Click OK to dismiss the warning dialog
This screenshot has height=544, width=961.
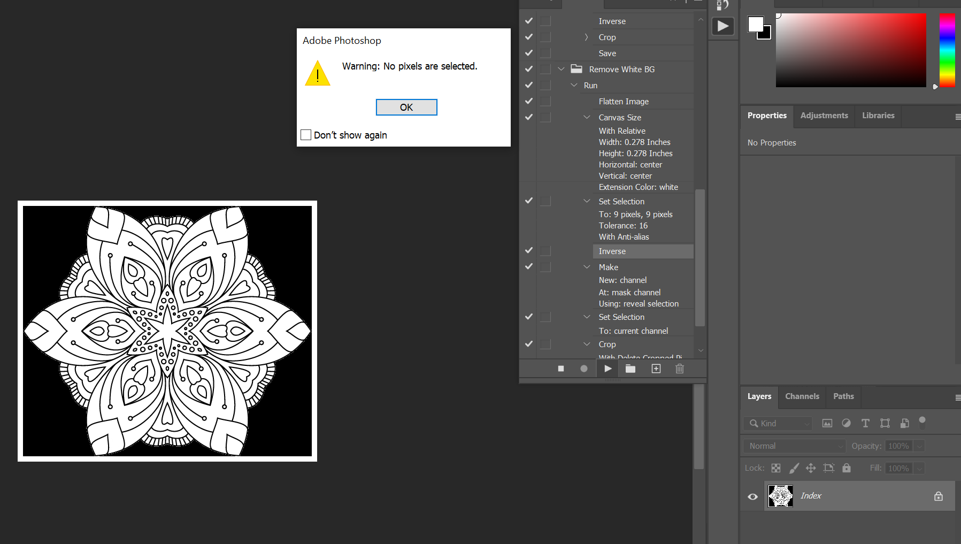point(406,107)
